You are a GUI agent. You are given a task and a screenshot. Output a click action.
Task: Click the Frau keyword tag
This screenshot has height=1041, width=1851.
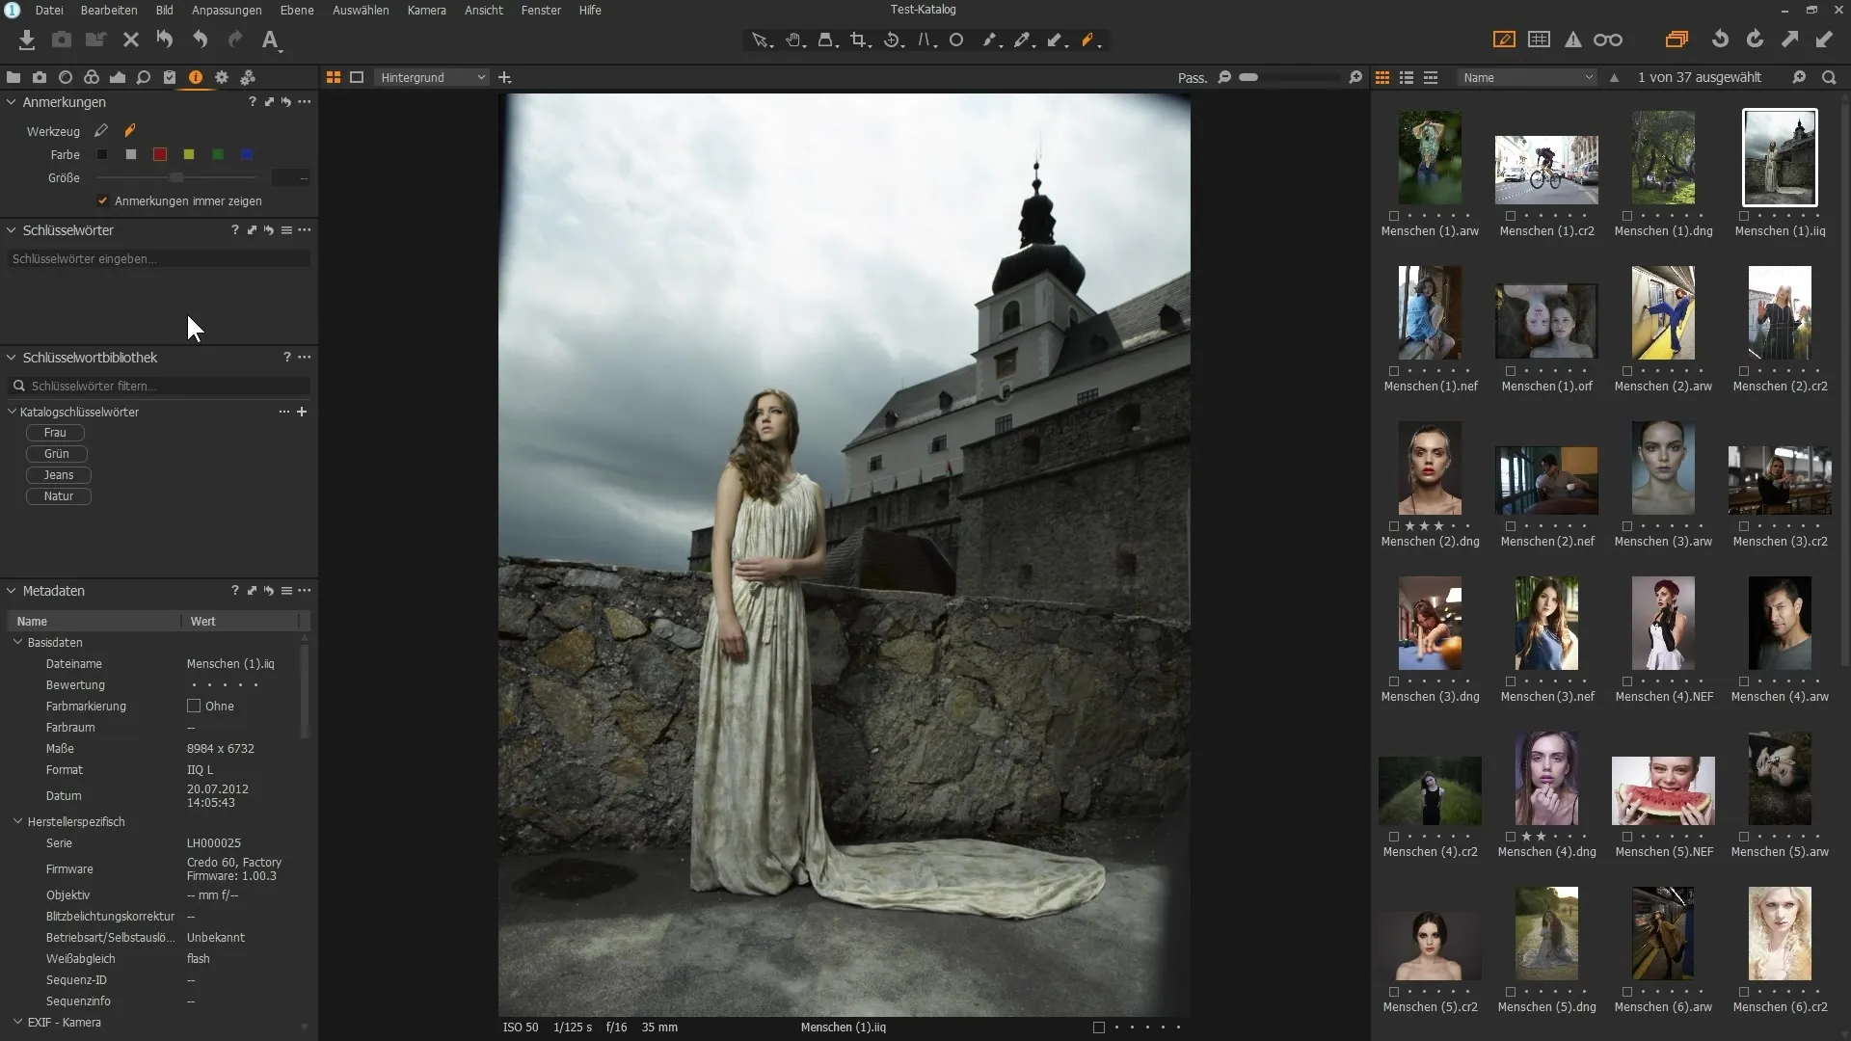(x=55, y=433)
